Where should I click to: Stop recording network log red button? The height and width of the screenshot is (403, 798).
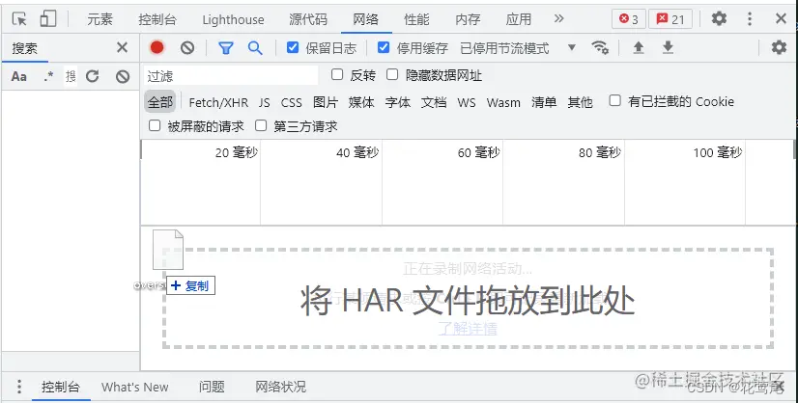157,48
